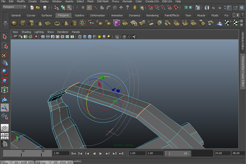This screenshot has height=164, width=246.
Task: Open the Create UVs menu
Action: (152, 1)
